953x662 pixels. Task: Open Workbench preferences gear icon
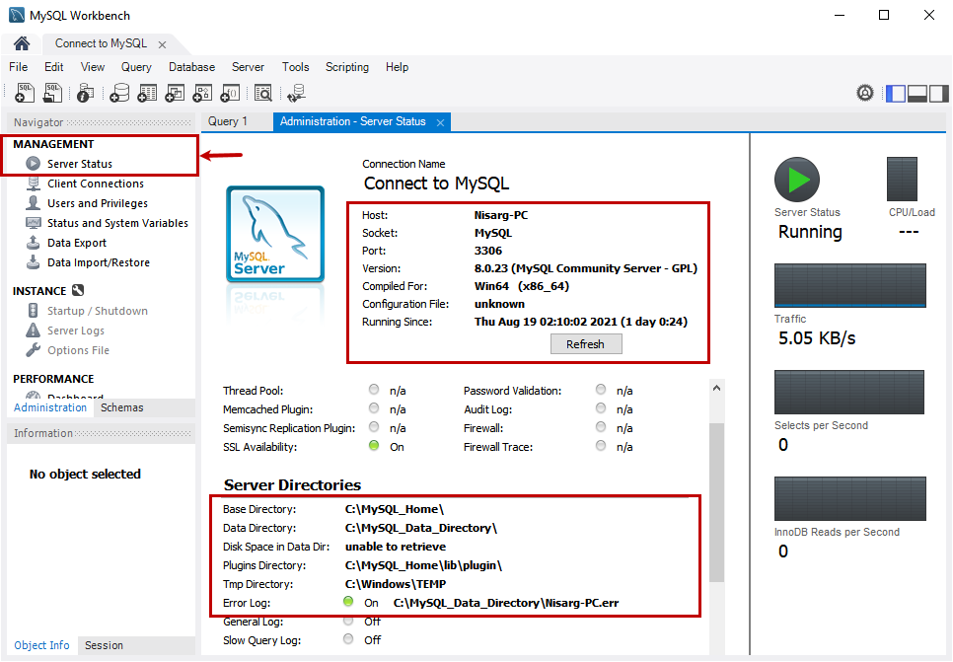[x=865, y=93]
